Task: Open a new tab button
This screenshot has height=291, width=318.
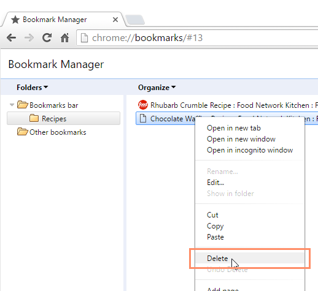Action: click(x=135, y=20)
